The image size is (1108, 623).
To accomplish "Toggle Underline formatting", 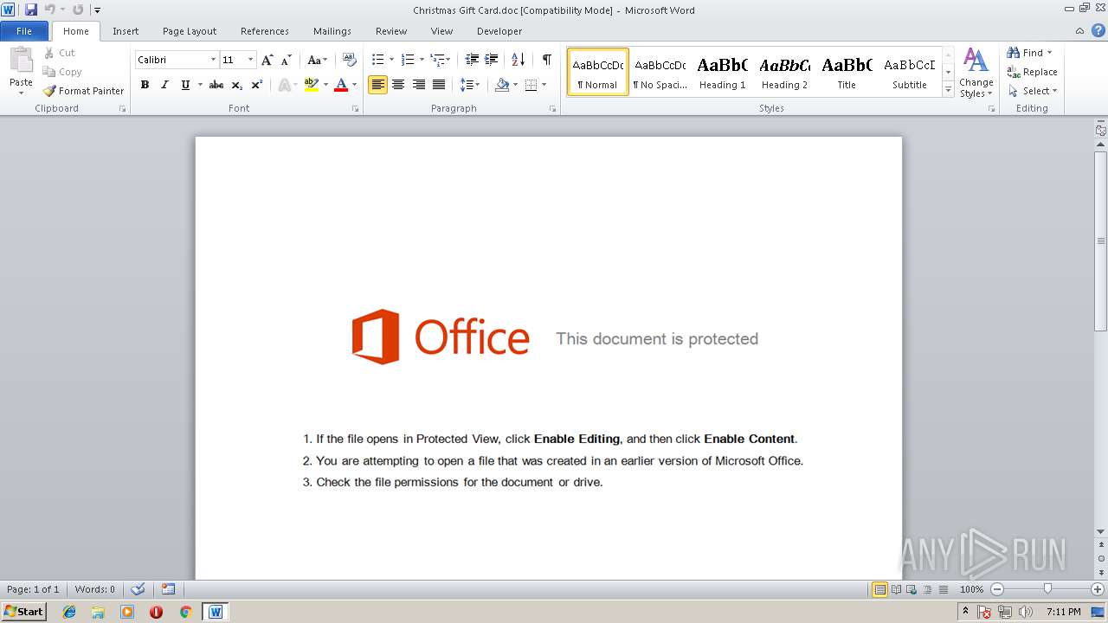I will coord(185,85).
